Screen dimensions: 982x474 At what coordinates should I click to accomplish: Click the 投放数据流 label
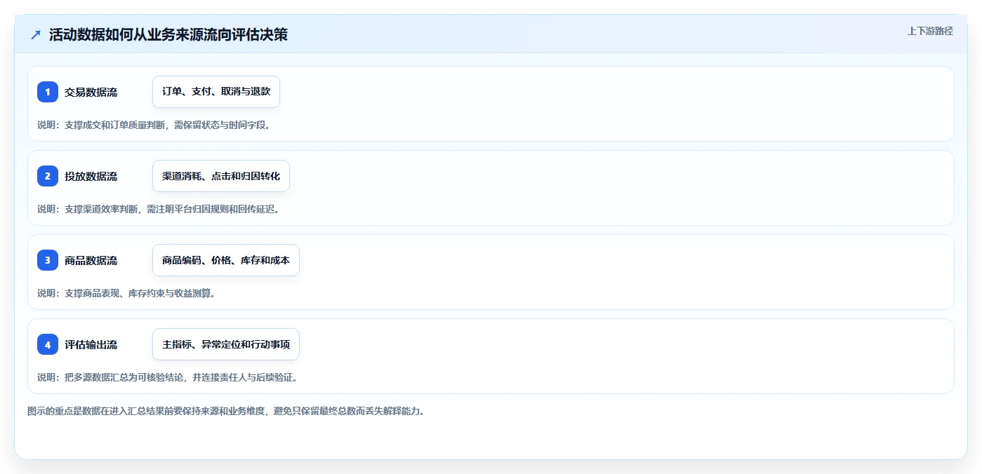(91, 176)
